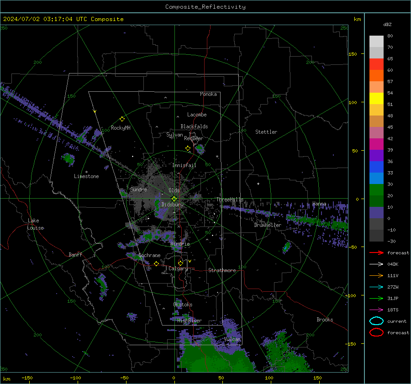Click the RedDeer city label
Viewport: 411px width, 384px height.
(x=194, y=138)
